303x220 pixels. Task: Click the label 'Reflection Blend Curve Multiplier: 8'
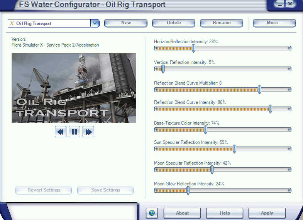click(x=188, y=83)
